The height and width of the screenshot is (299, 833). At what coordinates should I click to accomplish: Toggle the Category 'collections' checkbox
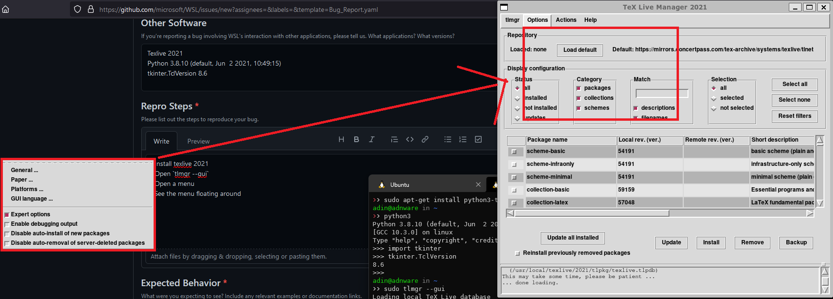tap(579, 98)
